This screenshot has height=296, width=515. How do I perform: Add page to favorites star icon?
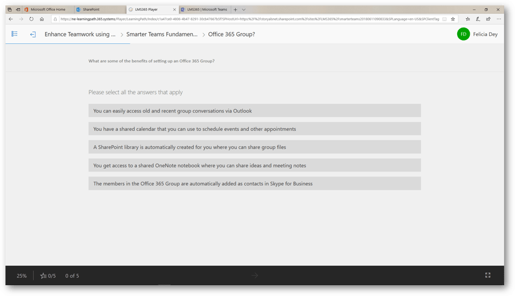tap(453, 19)
